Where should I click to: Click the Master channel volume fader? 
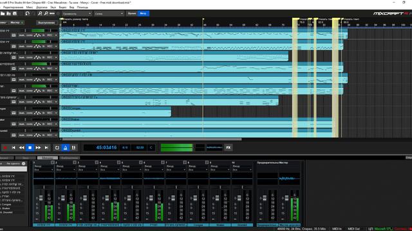[286, 198]
